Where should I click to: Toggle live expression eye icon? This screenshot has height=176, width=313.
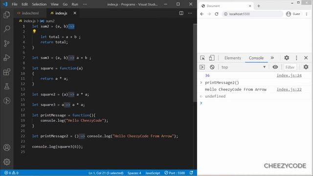(275, 67)
